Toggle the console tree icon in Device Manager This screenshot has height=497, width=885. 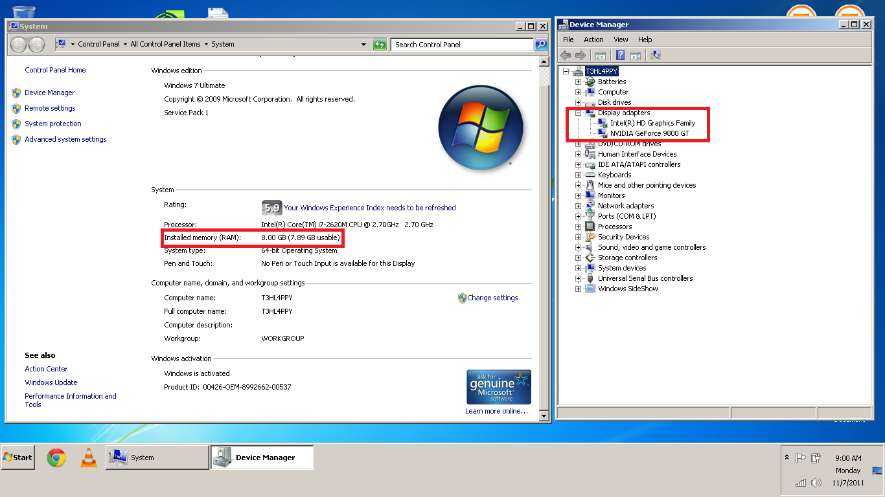click(x=601, y=56)
